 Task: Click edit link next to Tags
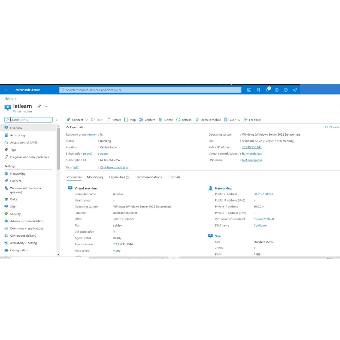coord(76,167)
